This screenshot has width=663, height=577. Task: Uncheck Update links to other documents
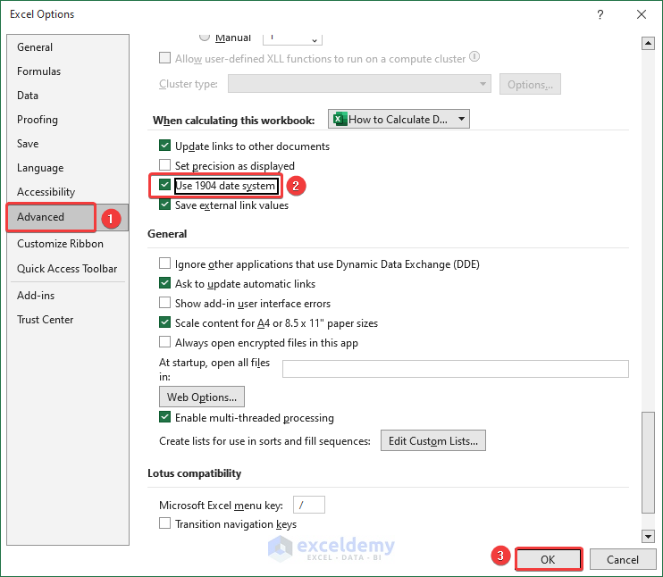pos(165,146)
